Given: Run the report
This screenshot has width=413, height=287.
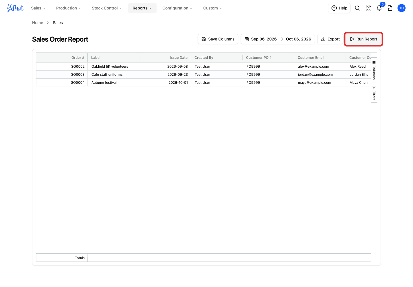Looking at the screenshot, I should (x=363, y=39).
